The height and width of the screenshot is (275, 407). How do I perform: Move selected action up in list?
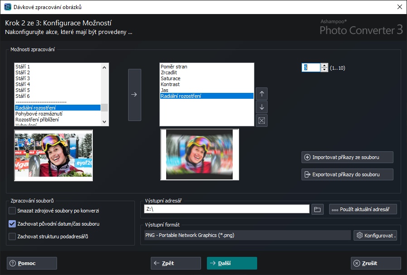(x=262, y=94)
